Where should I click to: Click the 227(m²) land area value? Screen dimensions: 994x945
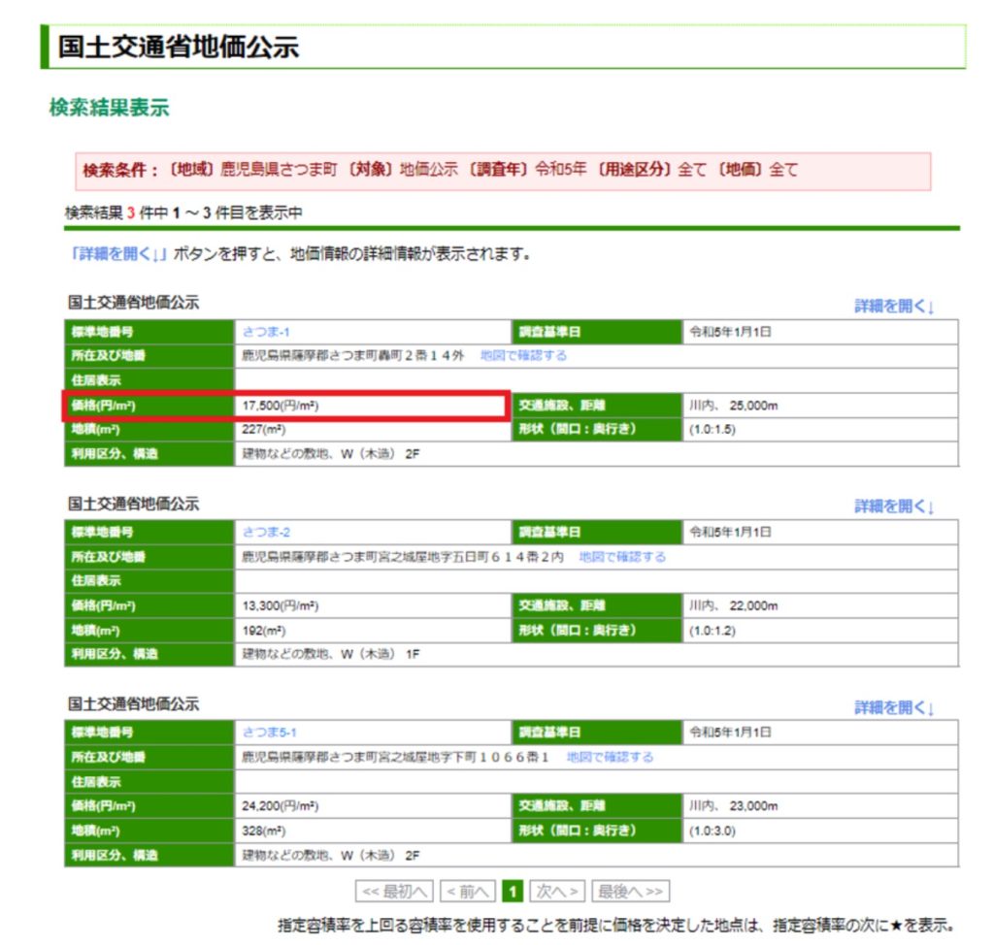264,430
